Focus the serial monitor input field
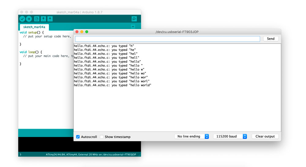The image size is (306, 167). pos(167,39)
